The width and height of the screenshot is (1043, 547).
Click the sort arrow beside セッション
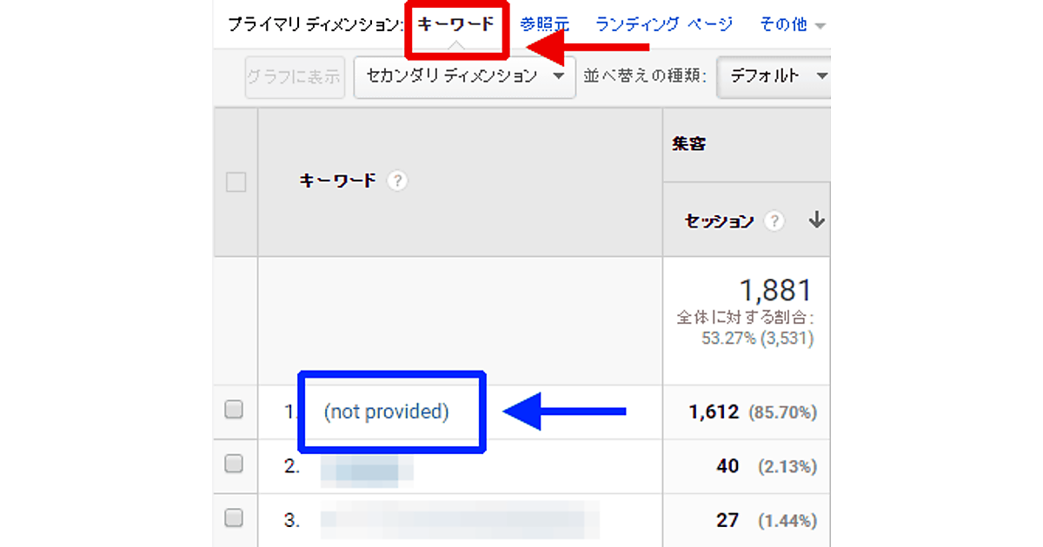(816, 221)
